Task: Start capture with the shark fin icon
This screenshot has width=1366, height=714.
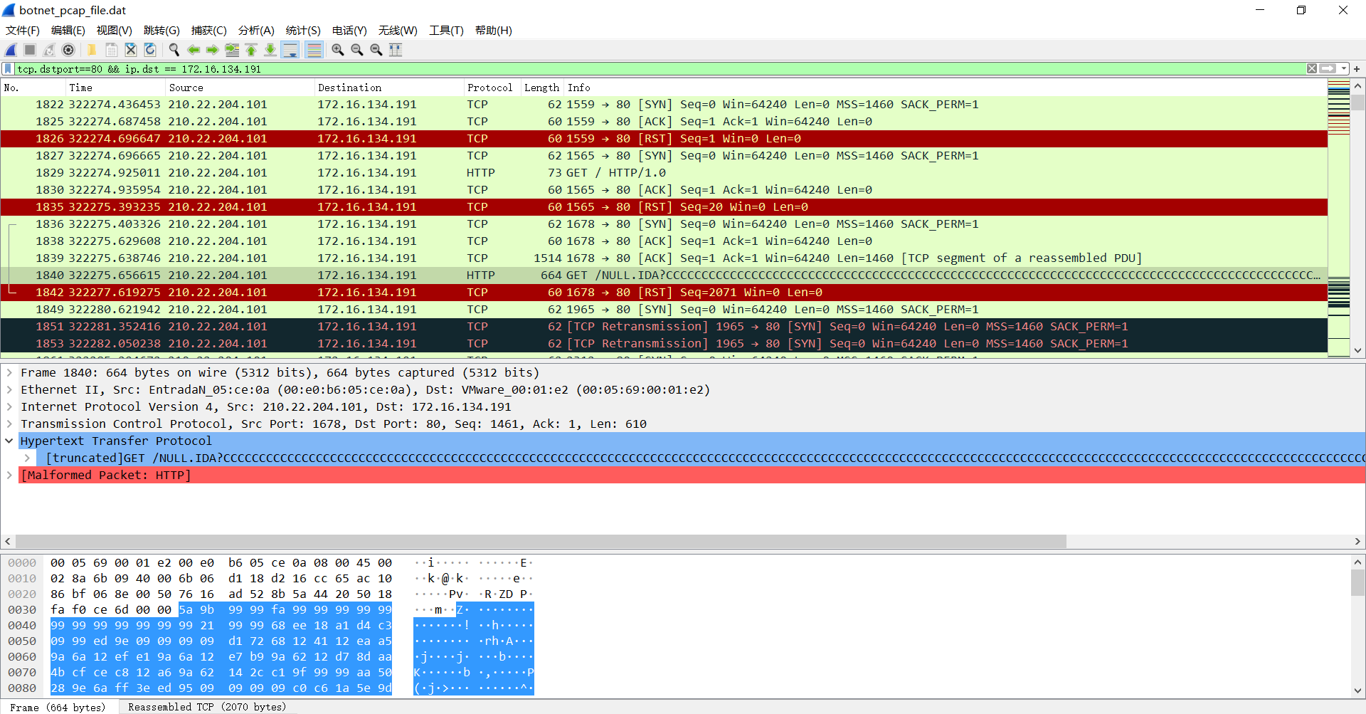Action: point(11,50)
